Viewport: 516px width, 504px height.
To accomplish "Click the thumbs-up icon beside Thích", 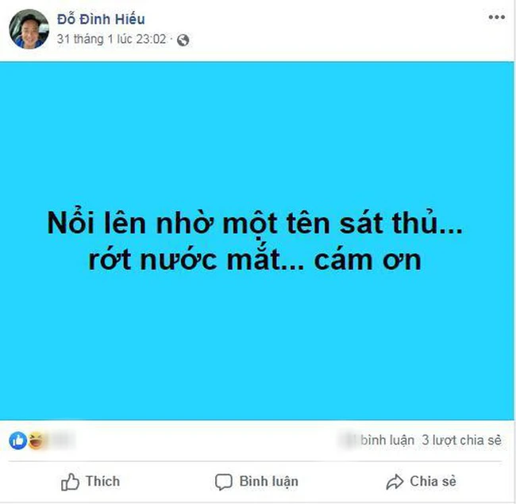I will [x=71, y=481].
